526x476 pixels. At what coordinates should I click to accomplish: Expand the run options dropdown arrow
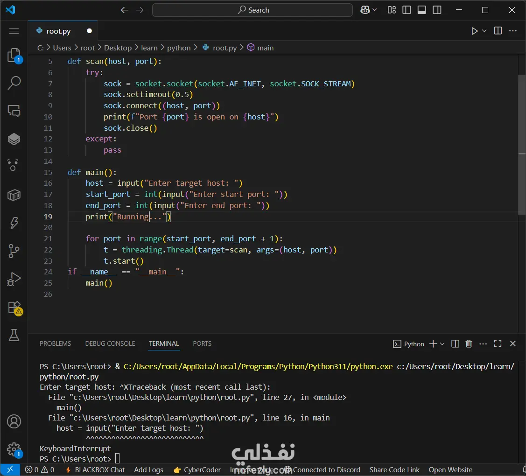click(x=484, y=31)
